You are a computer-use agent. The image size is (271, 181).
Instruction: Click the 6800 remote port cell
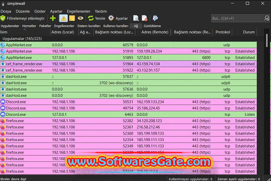click(206, 57)
